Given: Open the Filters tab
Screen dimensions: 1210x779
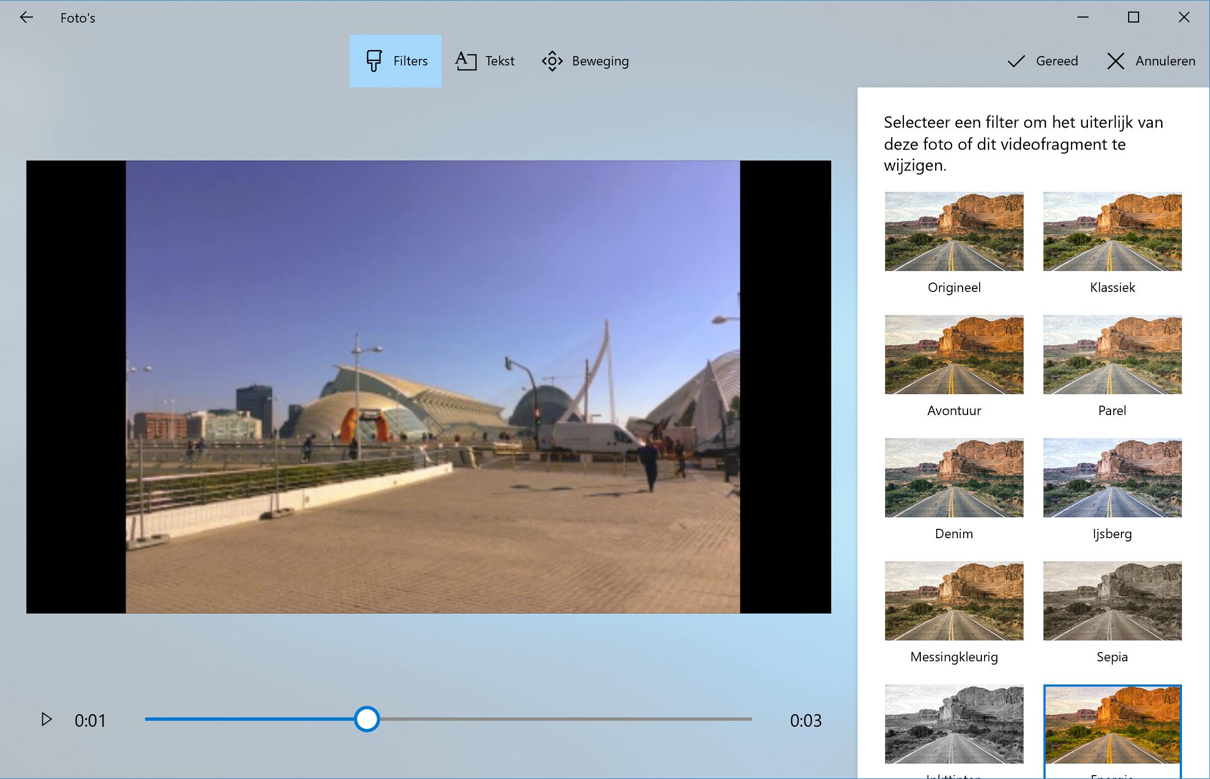Looking at the screenshot, I should [x=395, y=61].
